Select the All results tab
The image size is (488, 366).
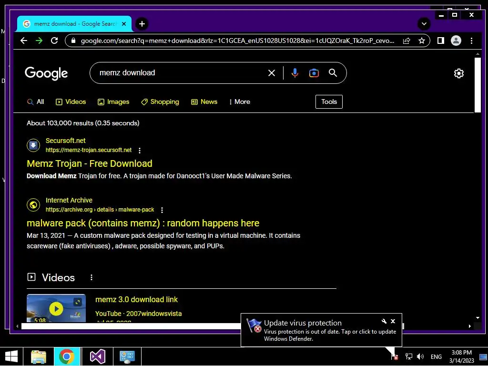pos(35,102)
